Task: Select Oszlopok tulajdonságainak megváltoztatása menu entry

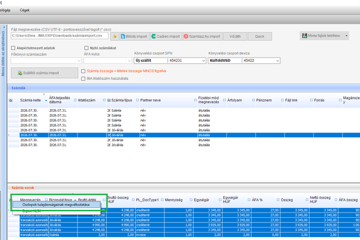Action: [56, 205]
